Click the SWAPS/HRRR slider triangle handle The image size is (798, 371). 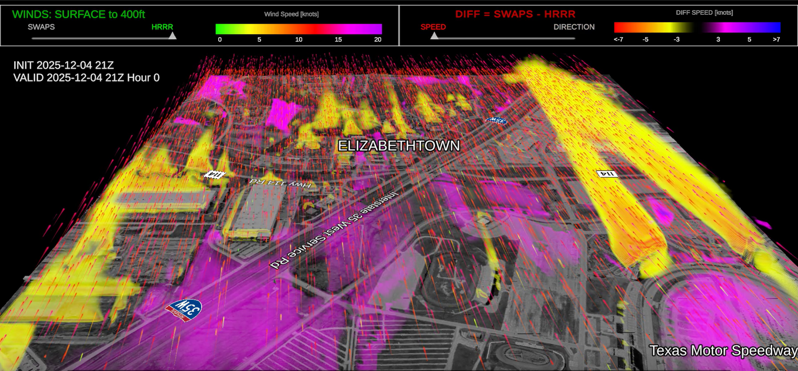[173, 36]
